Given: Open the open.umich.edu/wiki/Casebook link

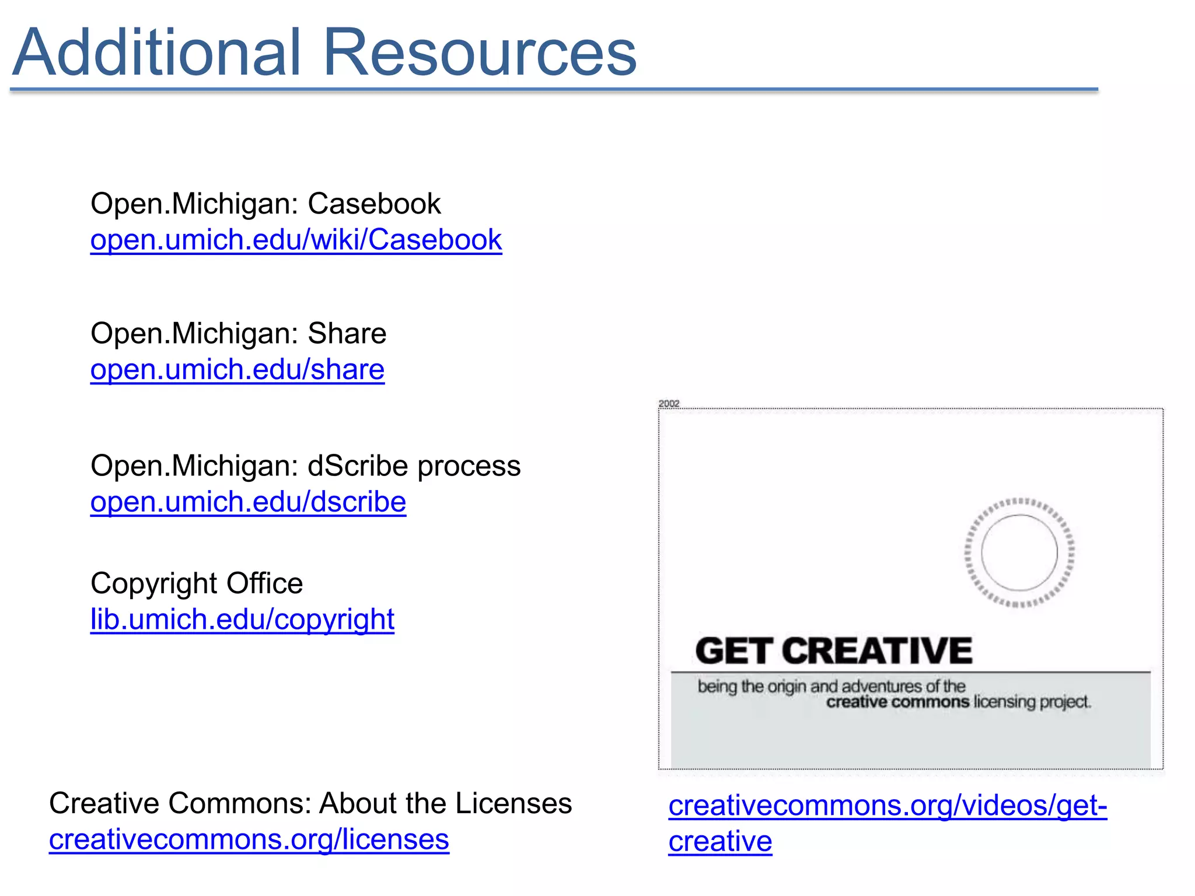Looking at the screenshot, I should pyautogui.click(x=296, y=240).
